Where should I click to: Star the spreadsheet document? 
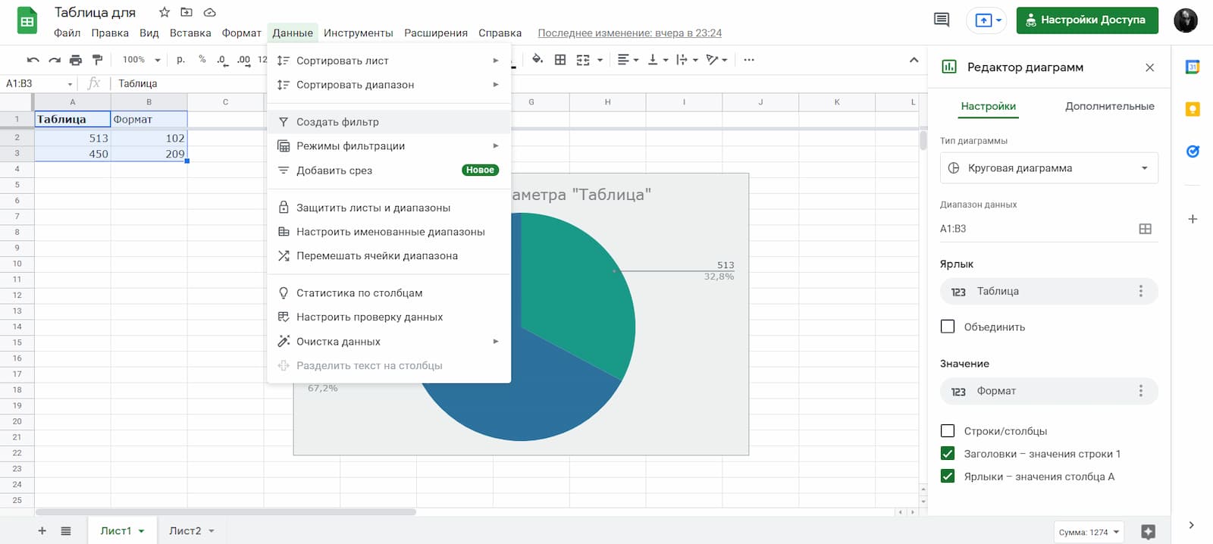(165, 12)
